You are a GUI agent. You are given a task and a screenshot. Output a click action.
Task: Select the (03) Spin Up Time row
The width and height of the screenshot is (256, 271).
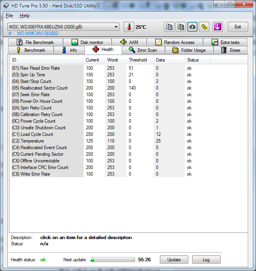[x=110, y=75]
